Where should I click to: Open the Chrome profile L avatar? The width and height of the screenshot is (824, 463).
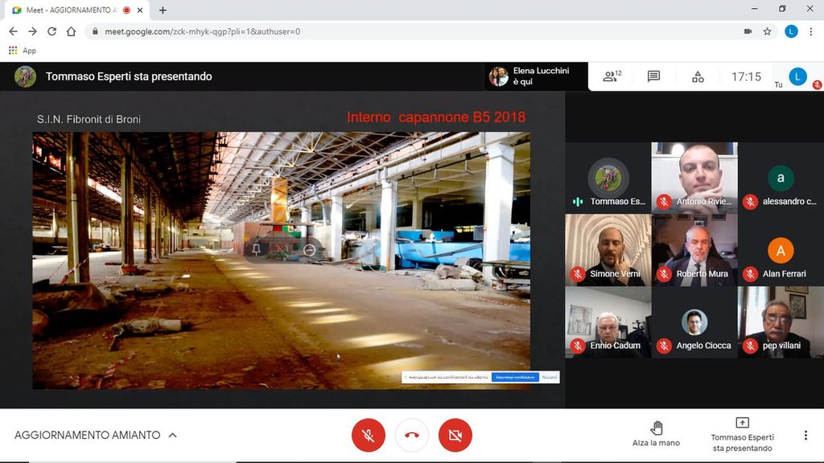point(791,31)
